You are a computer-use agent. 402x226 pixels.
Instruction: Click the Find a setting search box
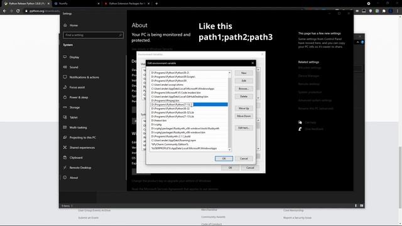(93, 35)
